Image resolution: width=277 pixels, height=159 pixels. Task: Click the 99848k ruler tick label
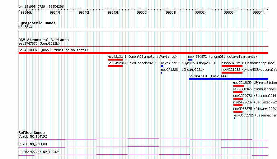[84, 12]
